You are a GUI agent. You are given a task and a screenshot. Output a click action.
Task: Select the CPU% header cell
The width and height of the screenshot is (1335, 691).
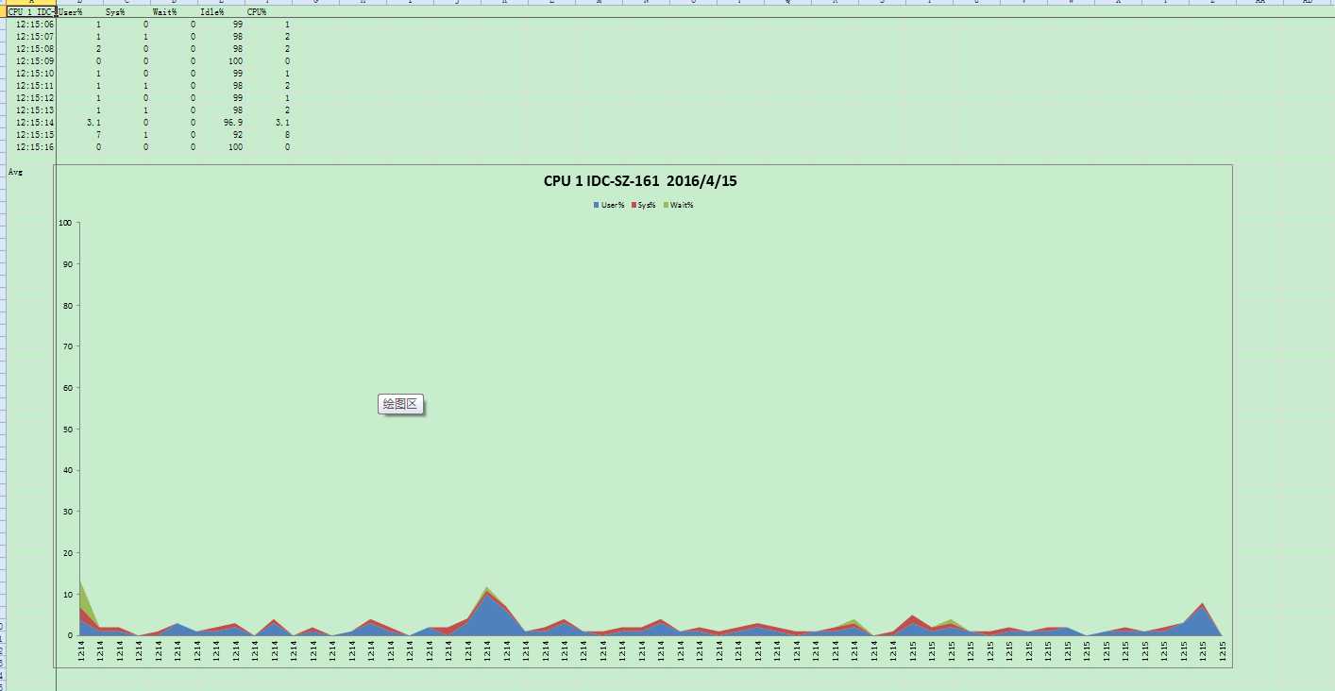click(x=269, y=12)
